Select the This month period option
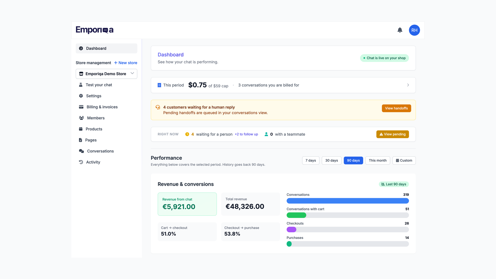Screen dimensions: 496x279 click(x=378, y=160)
